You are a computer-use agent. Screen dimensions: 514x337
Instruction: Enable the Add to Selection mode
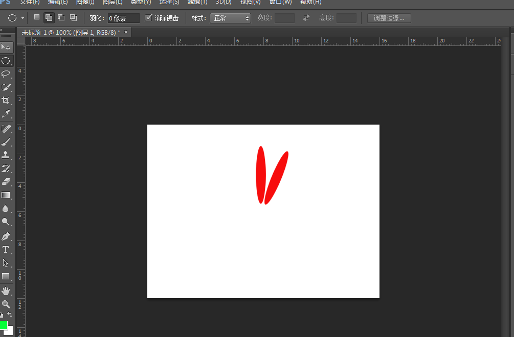click(x=49, y=17)
